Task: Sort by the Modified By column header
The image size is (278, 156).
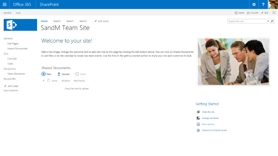Action: [x=79, y=81]
